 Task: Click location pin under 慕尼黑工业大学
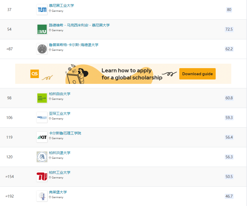[x=50, y=11]
